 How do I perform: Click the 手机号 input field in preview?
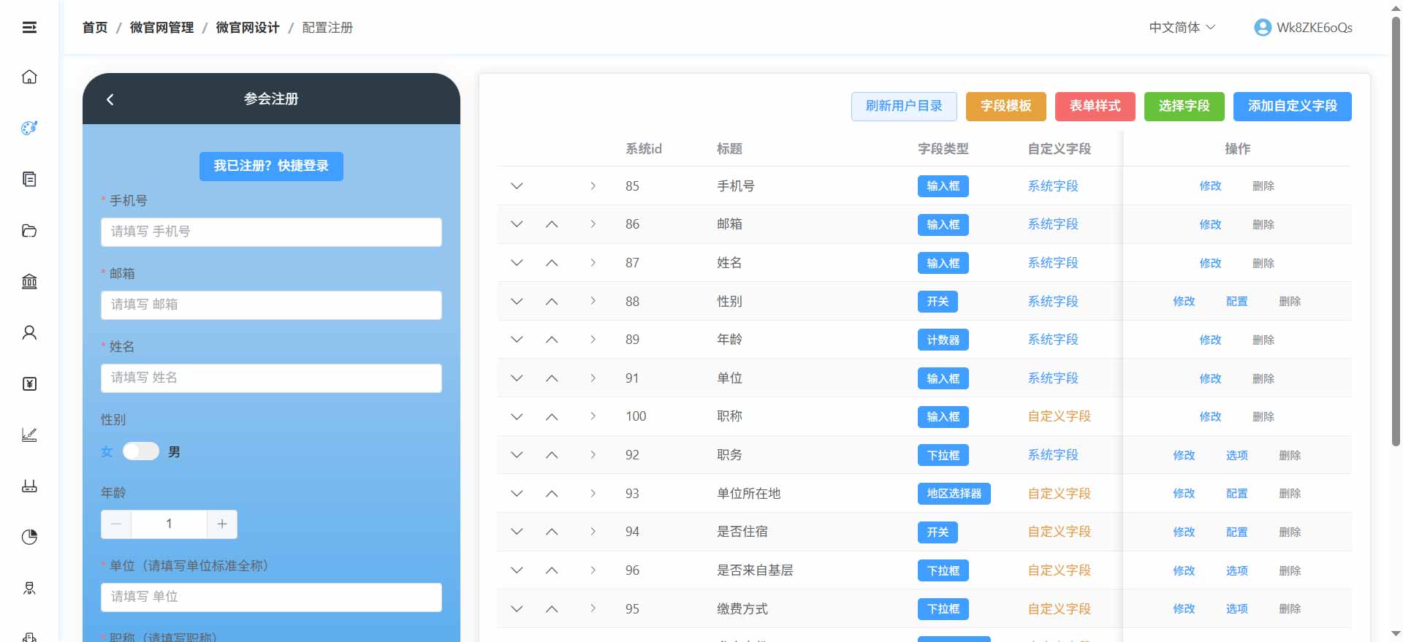click(x=271, y=232)
